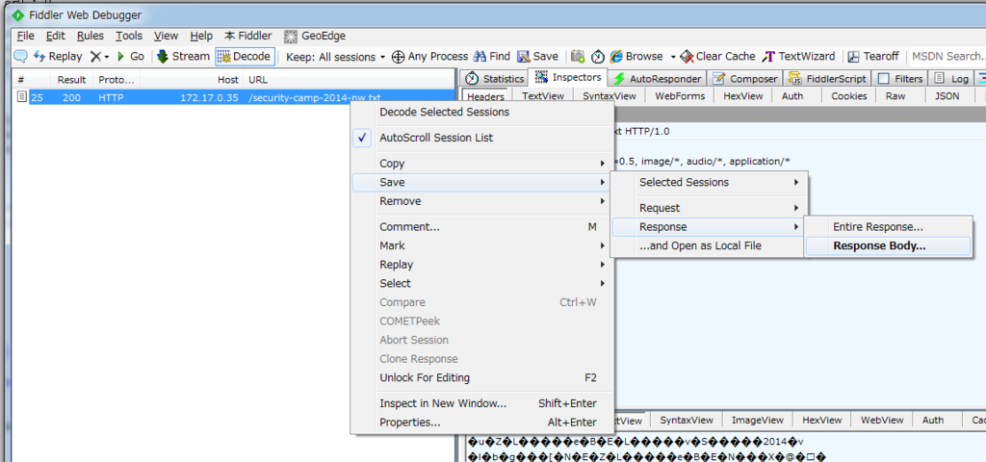
Task: Click the Save toolbar button
Action: (x=537, y=57)
